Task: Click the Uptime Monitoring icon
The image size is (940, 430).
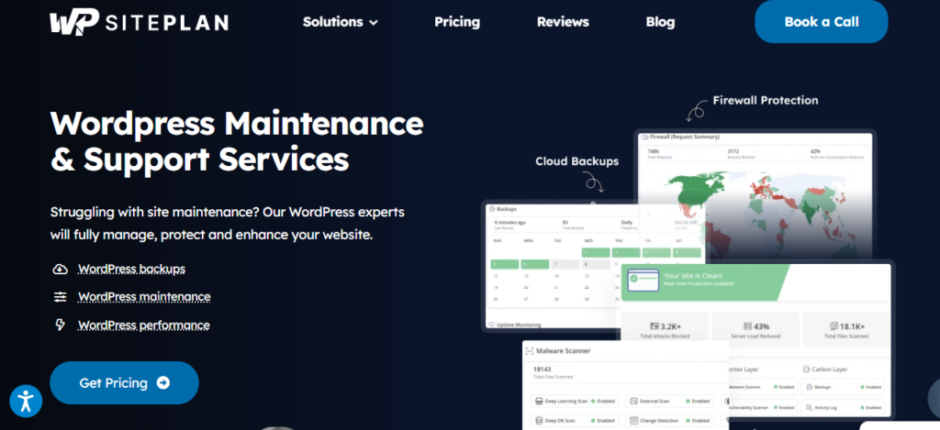Action: tap(492, 325)
